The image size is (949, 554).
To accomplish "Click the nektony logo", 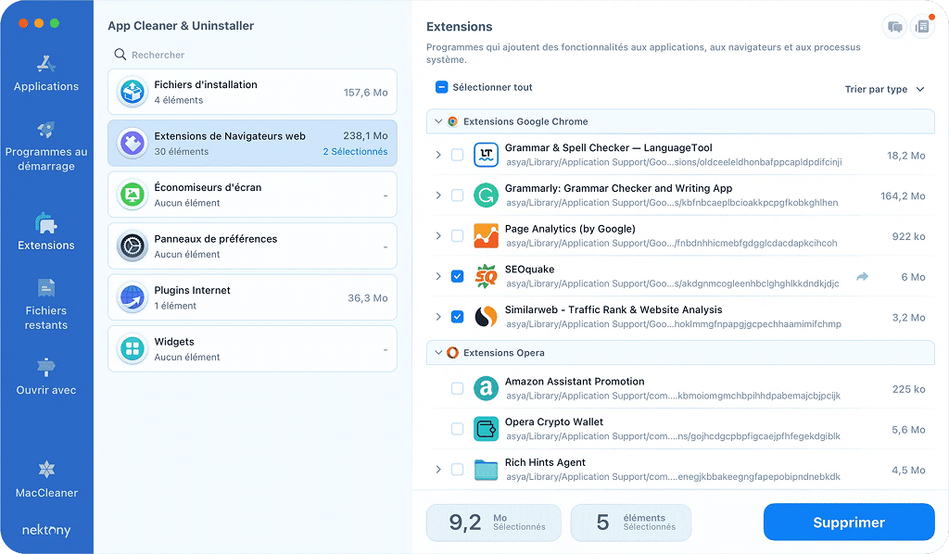I will pos(46,530).
